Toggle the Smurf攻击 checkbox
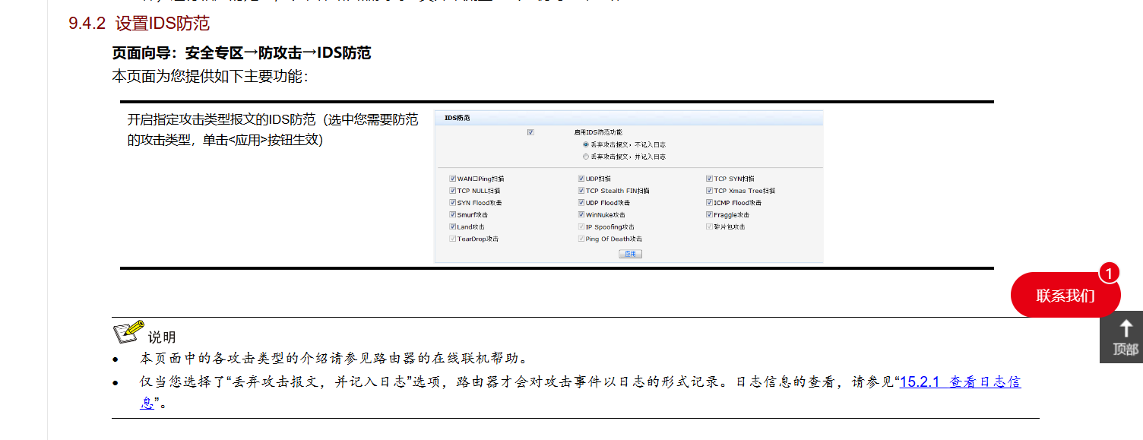 453,215
